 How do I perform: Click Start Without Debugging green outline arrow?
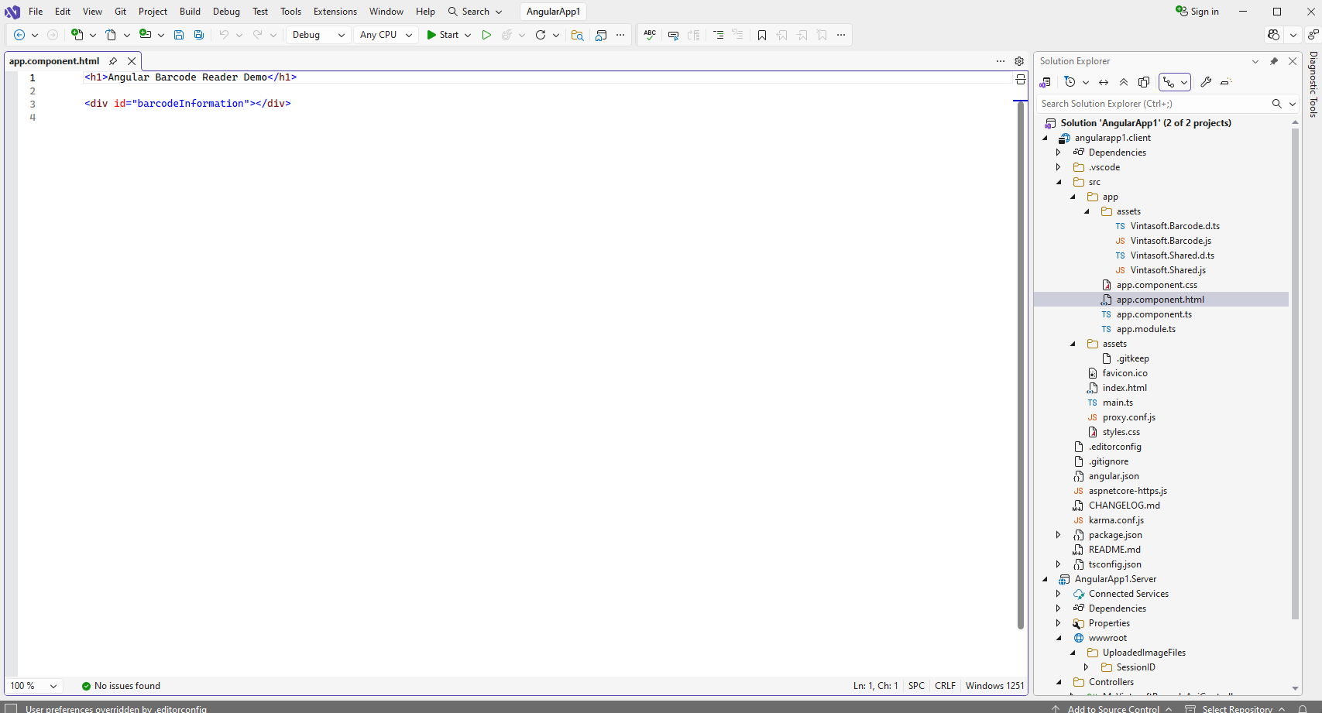[486, 35]
